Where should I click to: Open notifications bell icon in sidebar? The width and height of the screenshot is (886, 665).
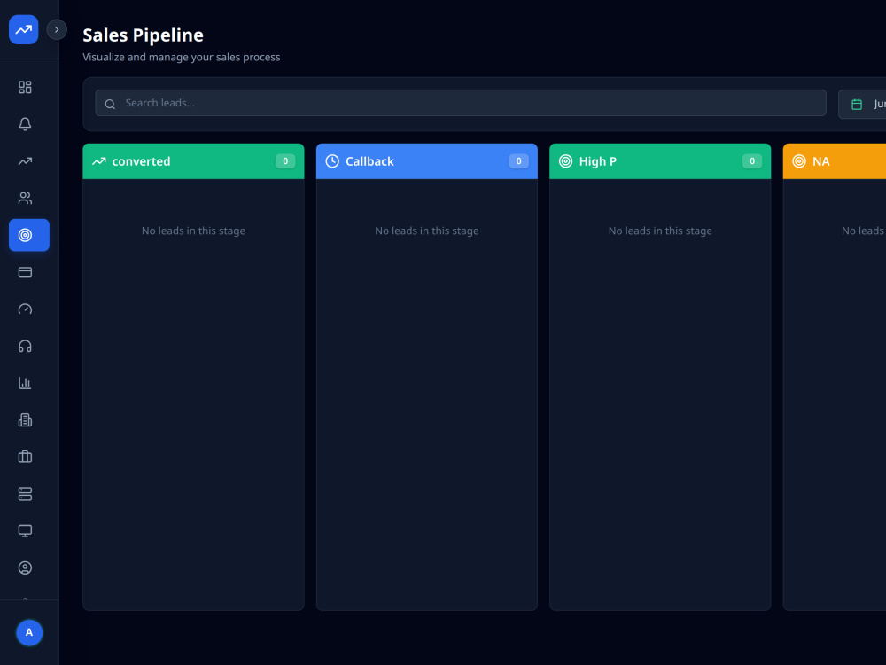(25, 124)
